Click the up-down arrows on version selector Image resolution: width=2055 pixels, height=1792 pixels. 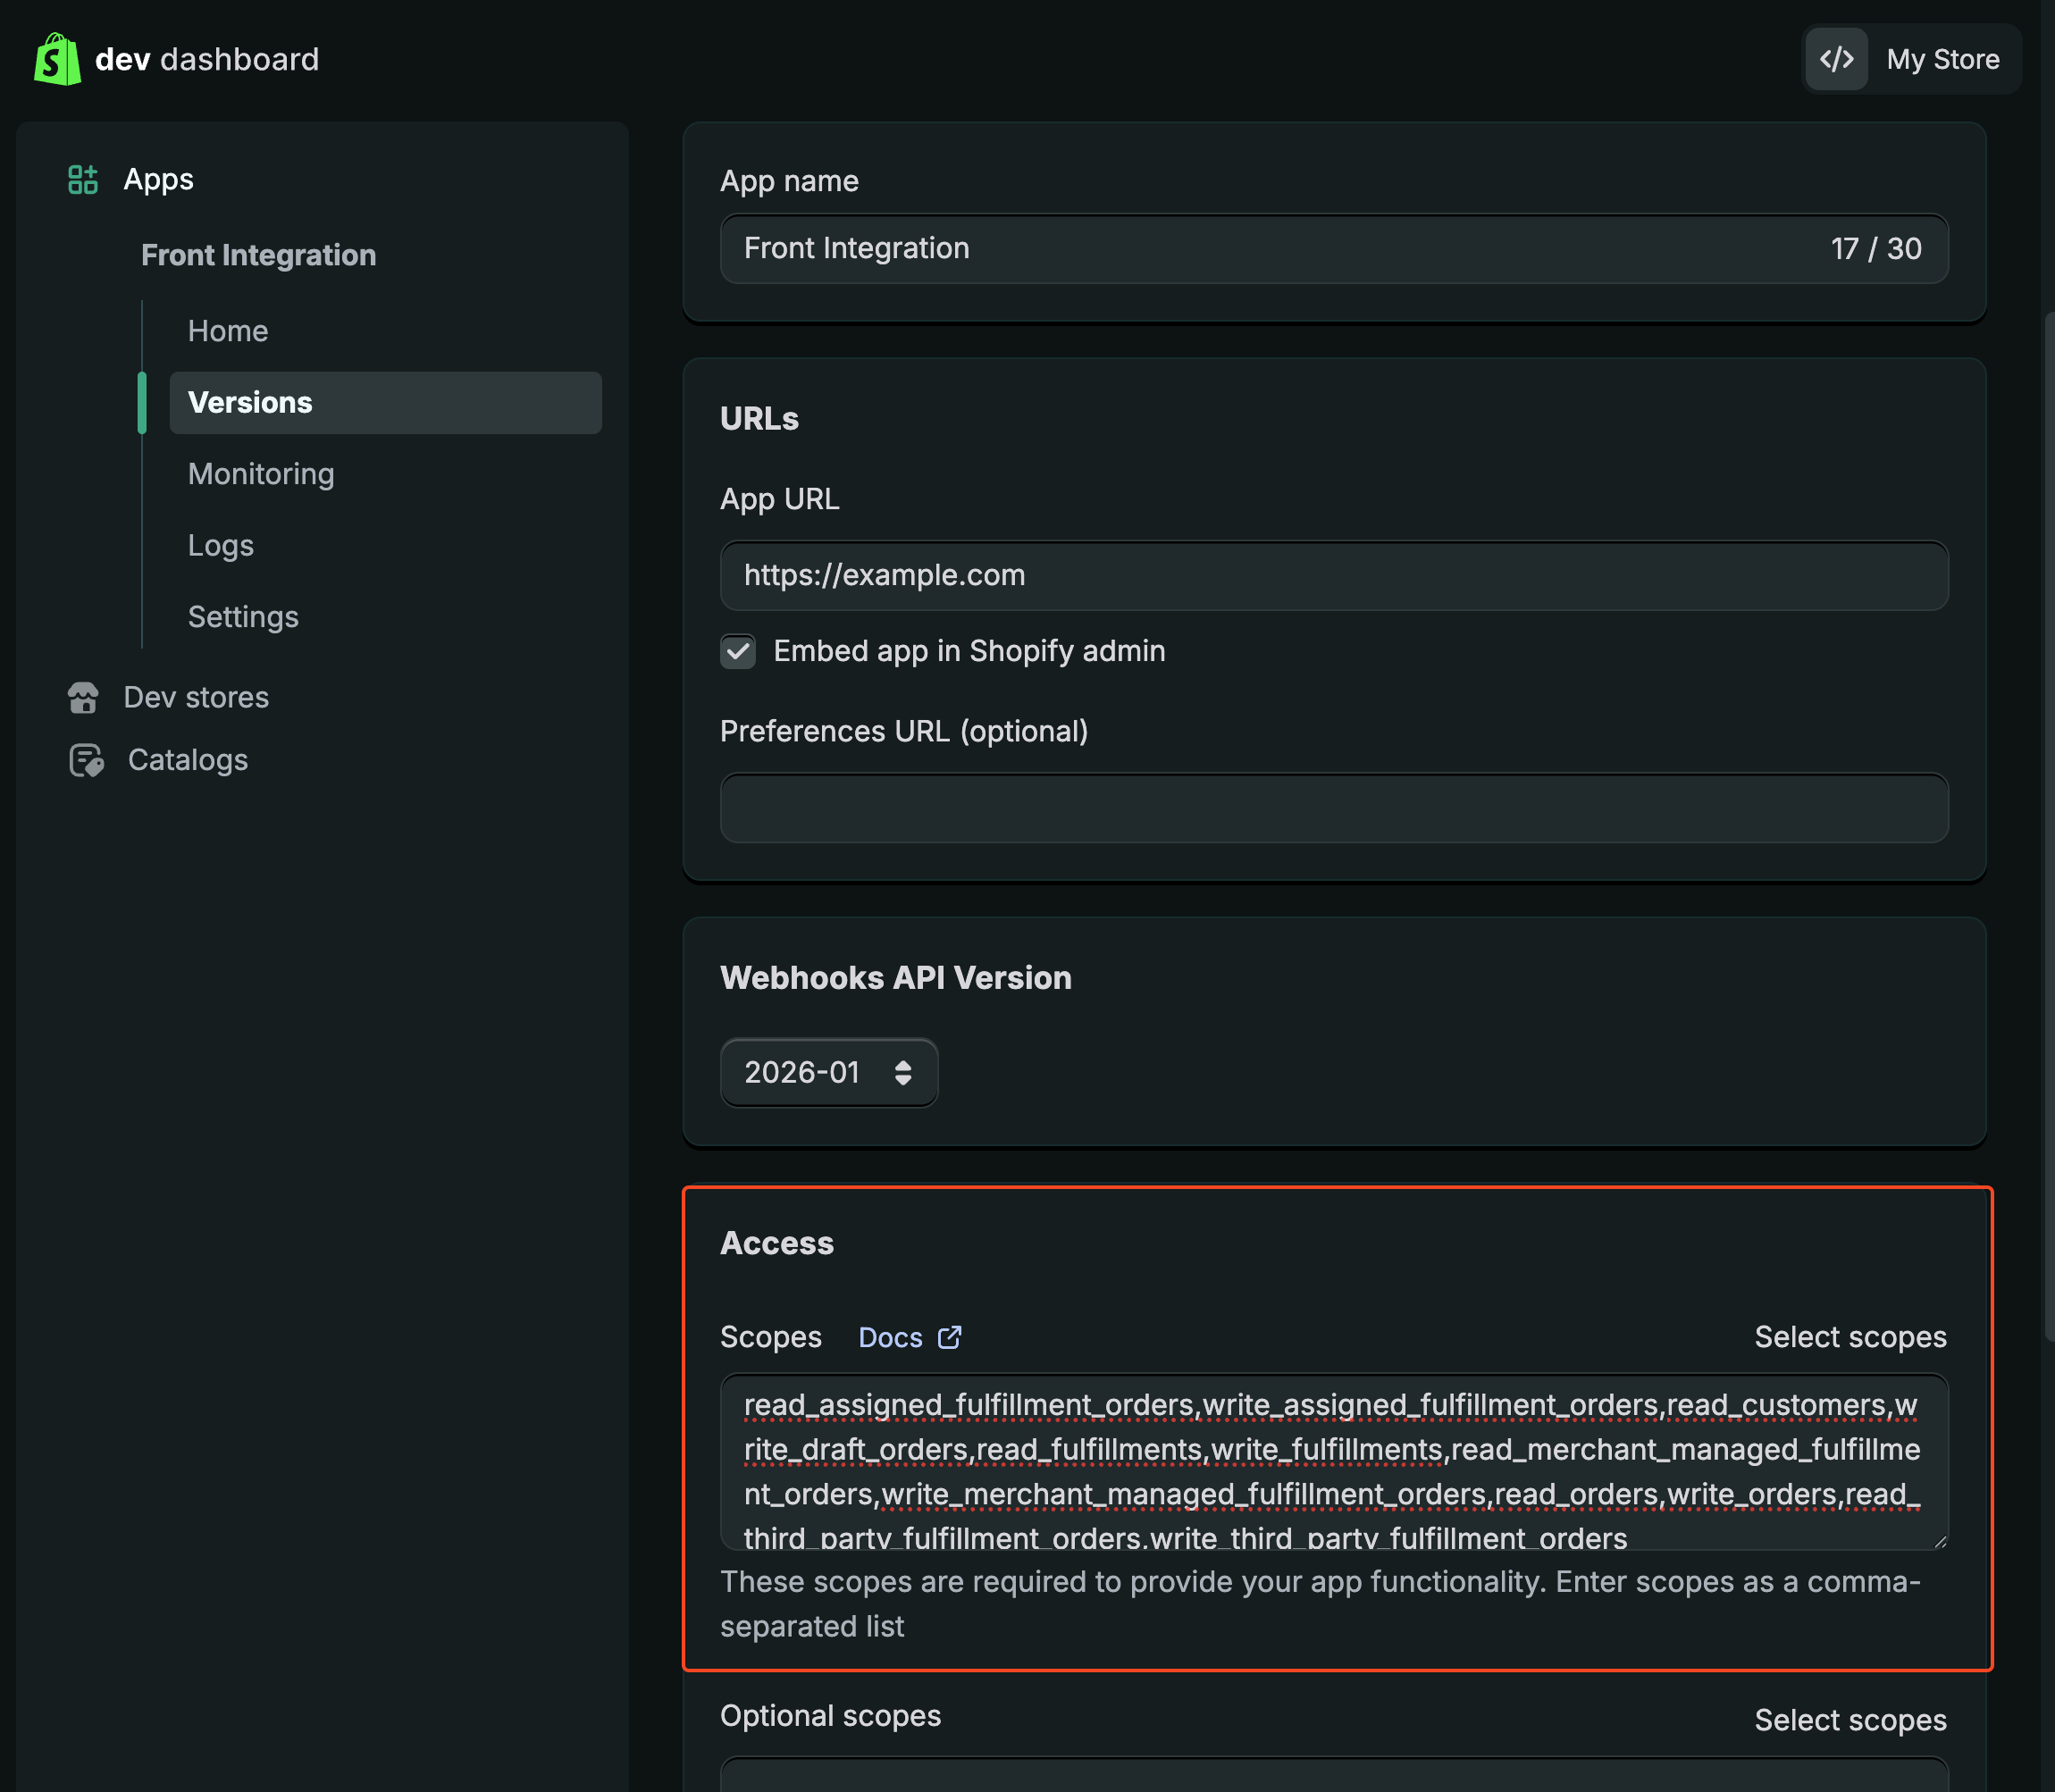(902, 1072)
